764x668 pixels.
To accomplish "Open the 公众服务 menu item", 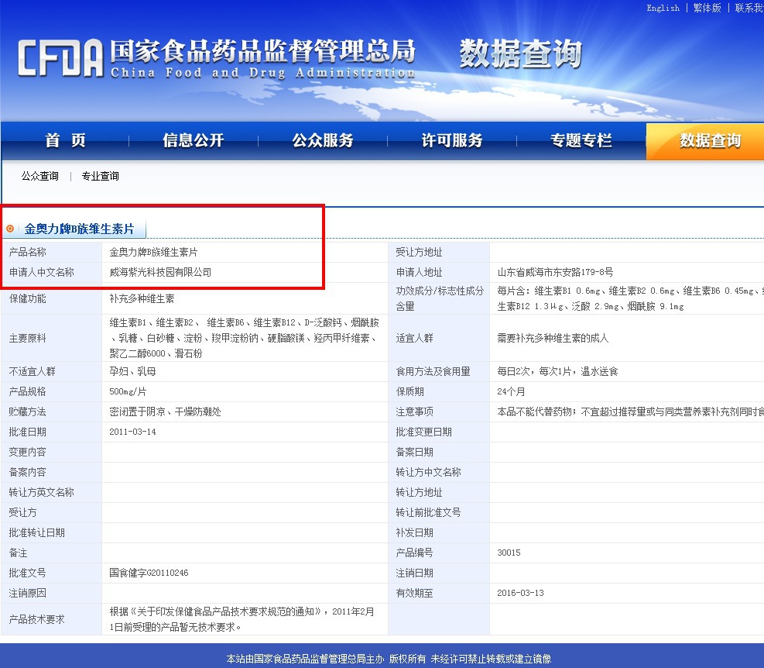I will pos(323,140).
